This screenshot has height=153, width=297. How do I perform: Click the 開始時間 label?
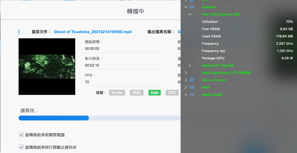coord(94,42)
